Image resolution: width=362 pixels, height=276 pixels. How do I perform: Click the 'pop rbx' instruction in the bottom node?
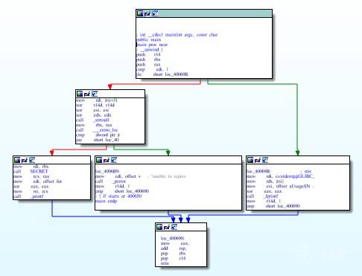[173, 254]
